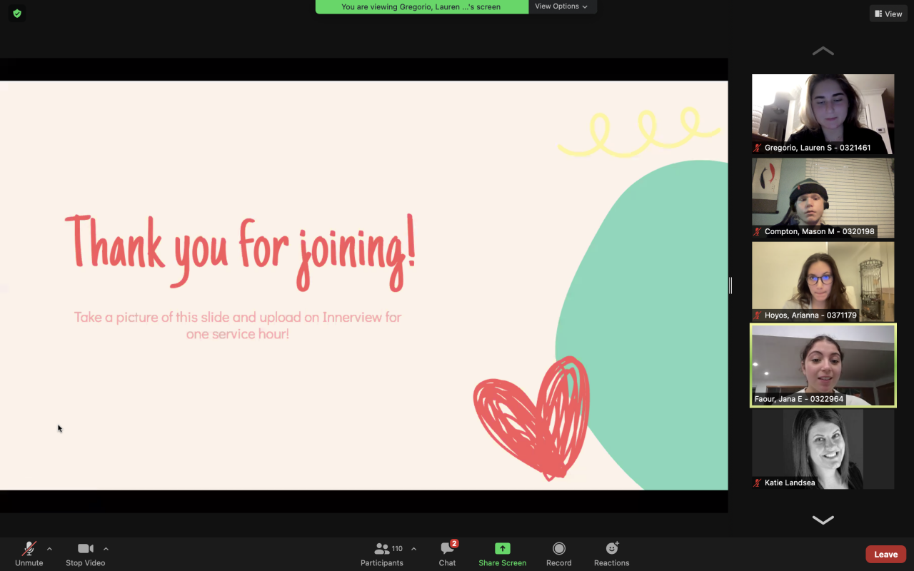Show next participant videos with down arrow

[x=823, y=520]
